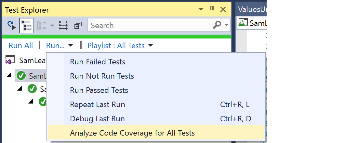Click Analyze Code Coverage for All Tests
The height and width of the screenshot is (143, 345).
[x=132, y=133]
